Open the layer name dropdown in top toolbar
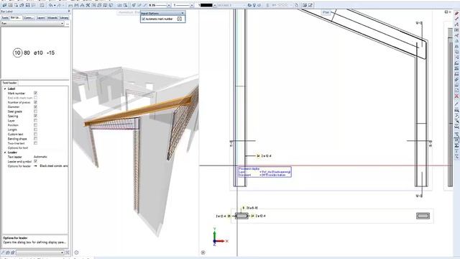 pos(244,5)
